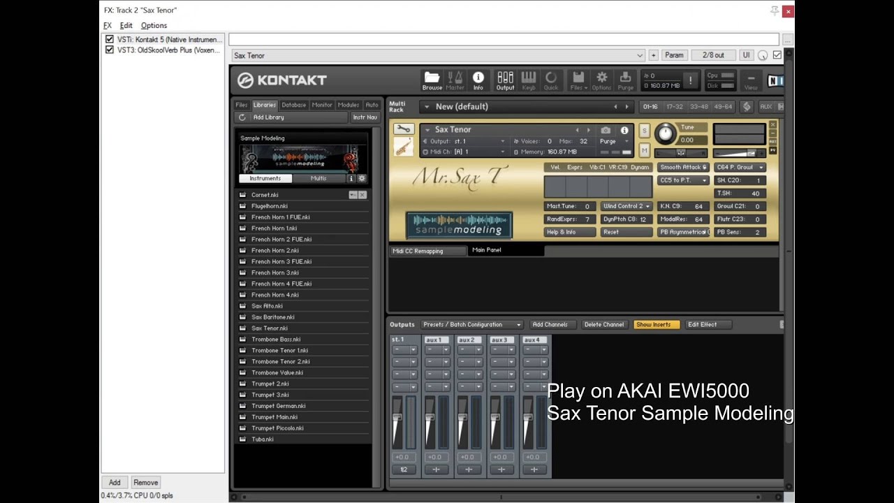Open Sample Modeling library info icon
Viewport: 894px width, 503px height.
coord(351,179)
